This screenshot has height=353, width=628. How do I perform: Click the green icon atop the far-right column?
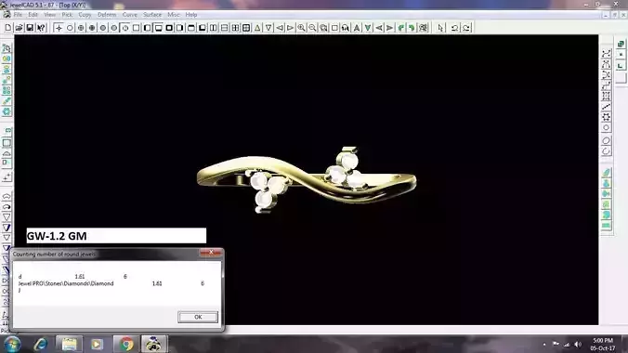[621, 44]
